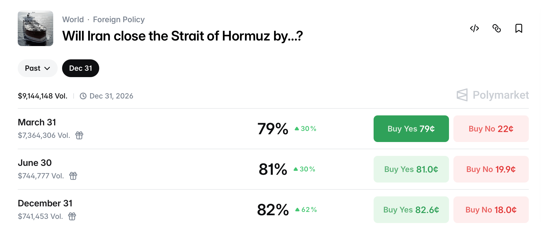
Task: Bookmark this Strait of Hormuz market
Action: [519, 28]
